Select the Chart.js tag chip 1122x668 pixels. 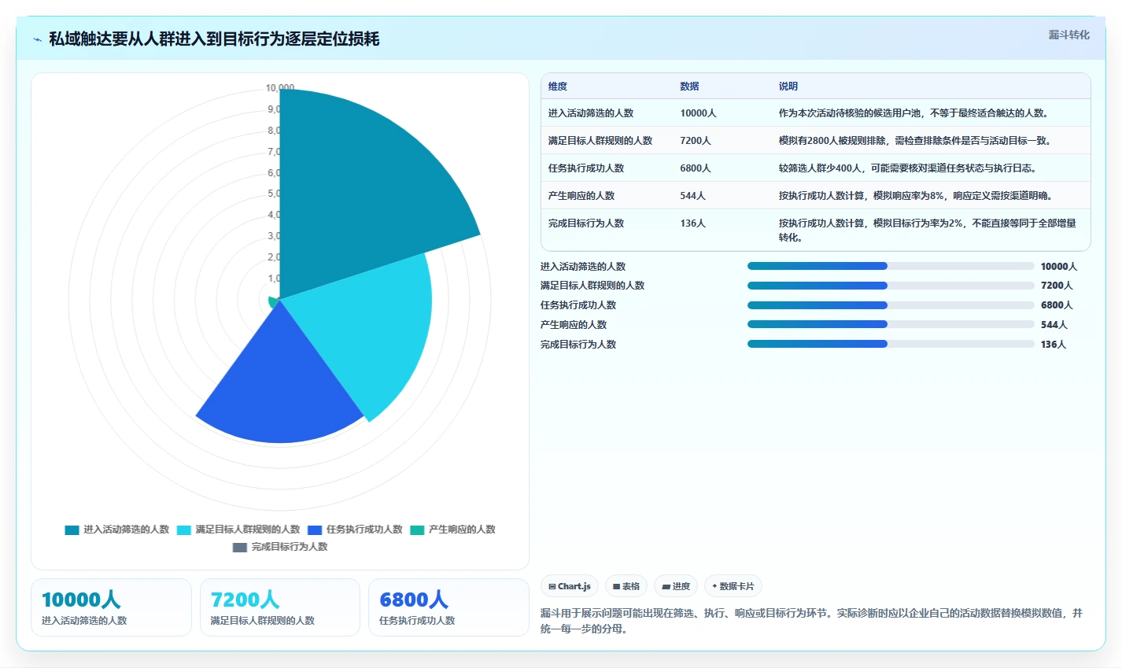570,586
